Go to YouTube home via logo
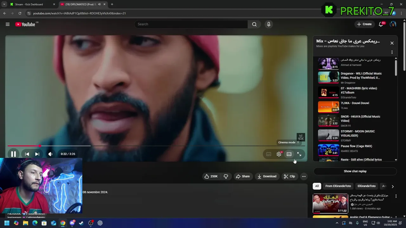The height and width of the screenshot is (228, 406). click(25, 24)
